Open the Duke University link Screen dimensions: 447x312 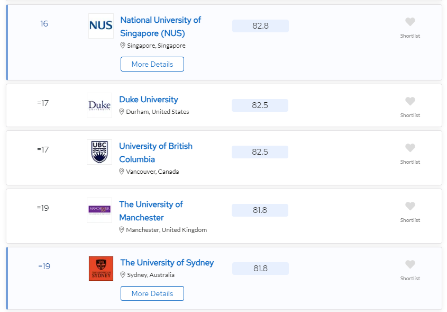point(149,100)
